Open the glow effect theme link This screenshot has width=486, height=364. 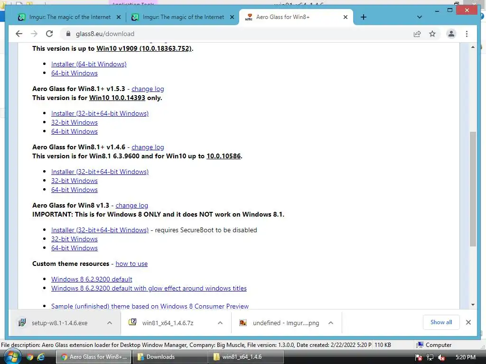(149, 288)
